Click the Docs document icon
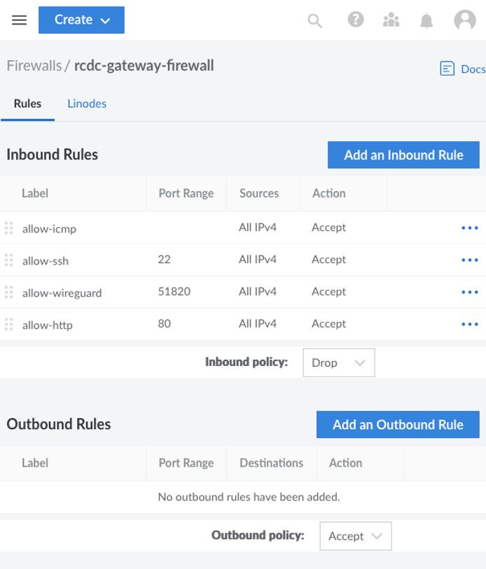This screenshot has height=569, width=486. [x=447, y=69]
